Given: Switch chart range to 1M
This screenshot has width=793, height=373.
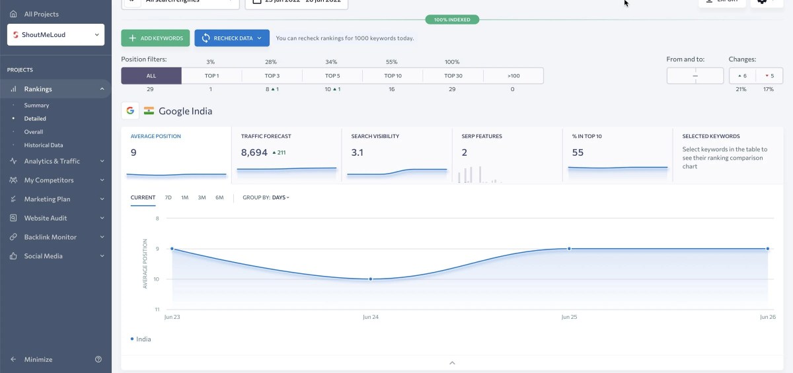Looking at the screenshot, I should pyautogui.click(x=184, y=197).
